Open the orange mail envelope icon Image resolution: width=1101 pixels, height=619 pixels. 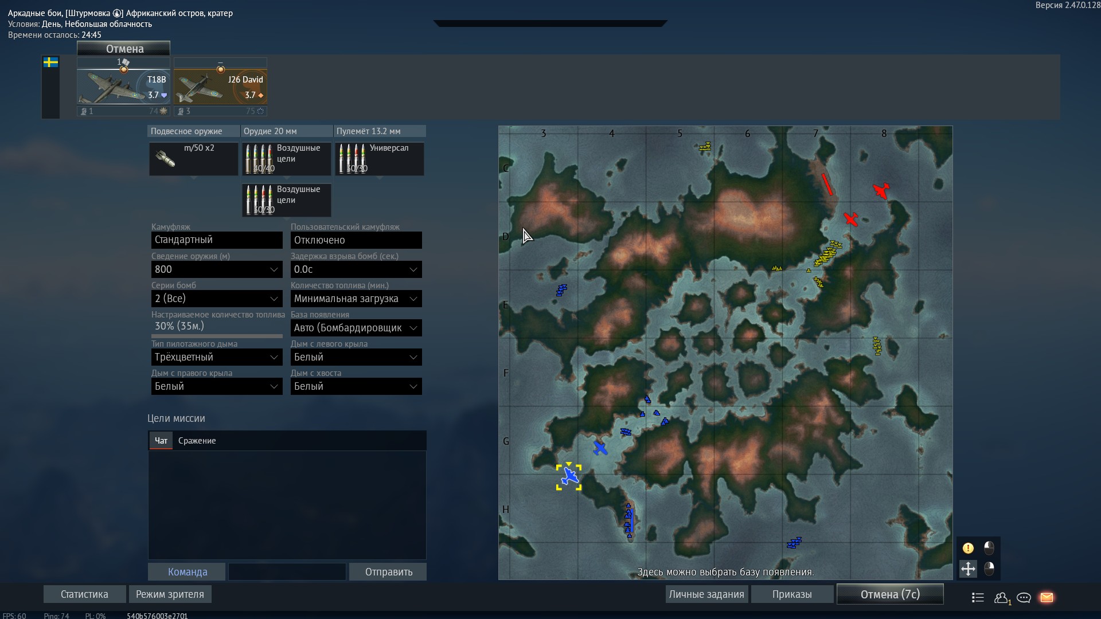(1047, 597)
